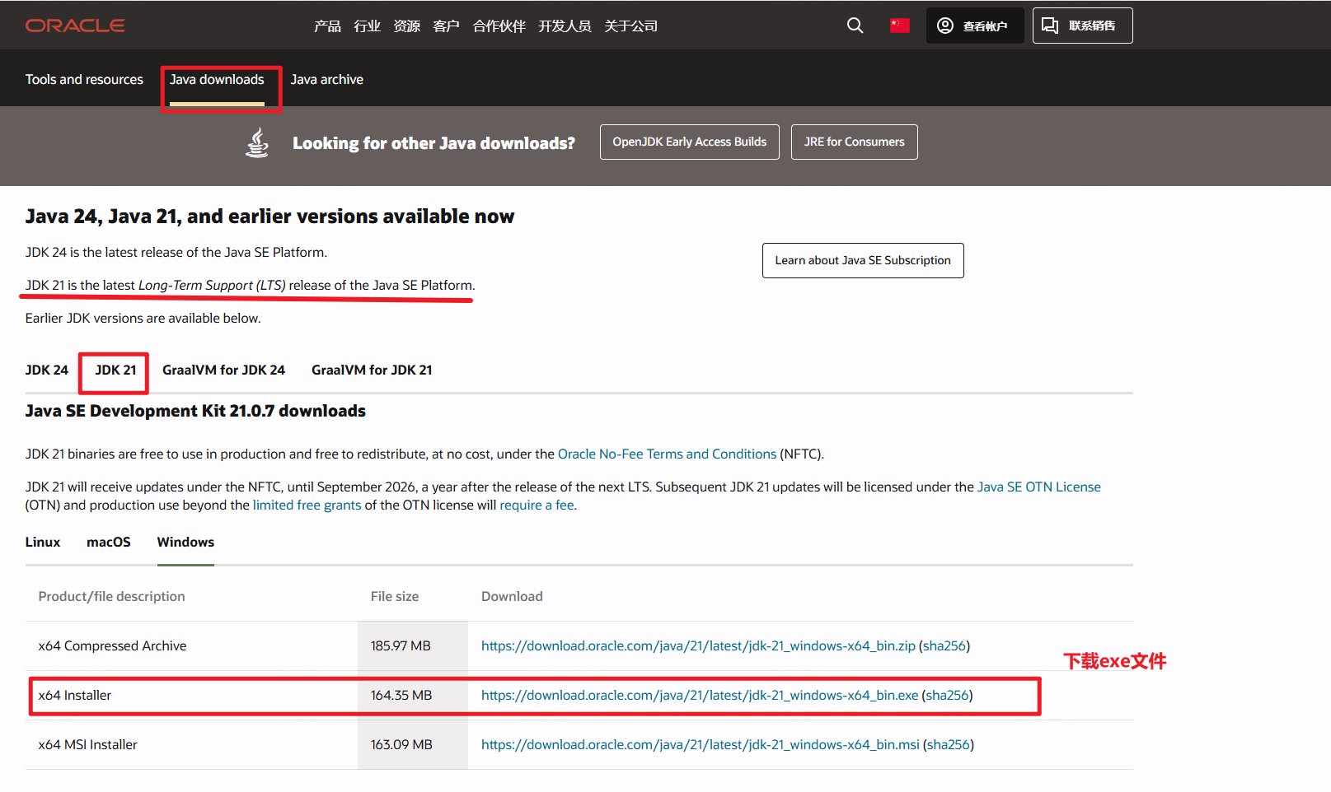Go to Tools and resources tab
The width and height of the screenshot is (1331, 792).
84,80
